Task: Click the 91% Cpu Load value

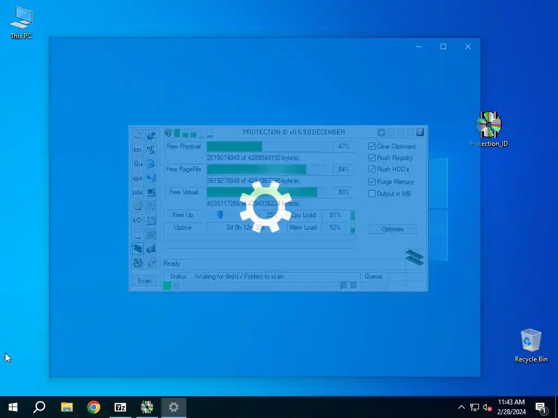Action: (x=335, y=215)
